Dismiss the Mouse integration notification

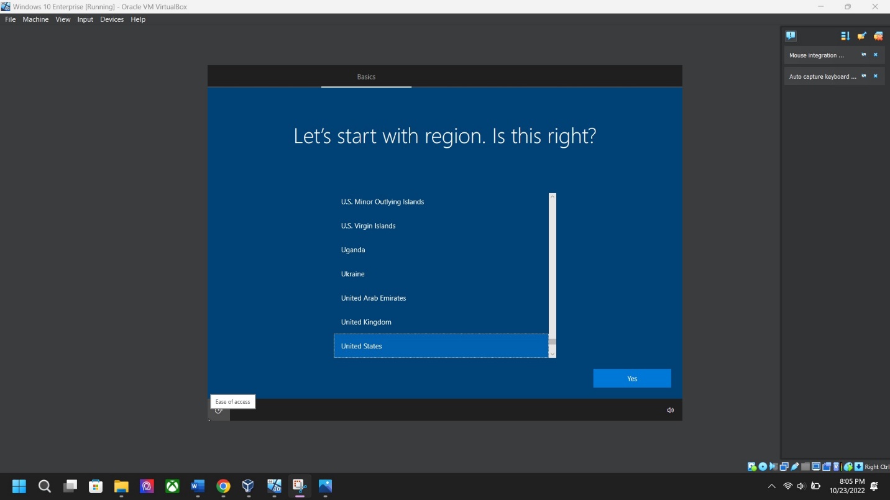(876, 55)
